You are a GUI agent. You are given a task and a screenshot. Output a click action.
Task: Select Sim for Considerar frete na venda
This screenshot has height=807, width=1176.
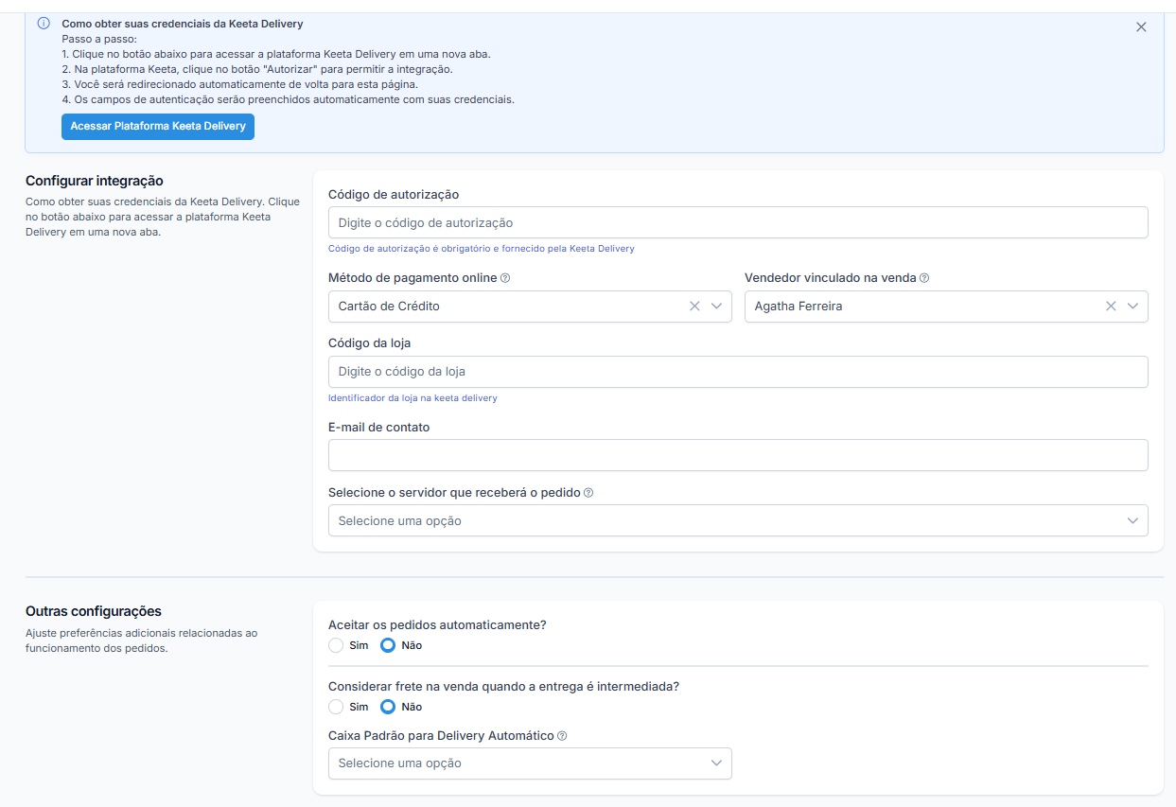point(336,707)
